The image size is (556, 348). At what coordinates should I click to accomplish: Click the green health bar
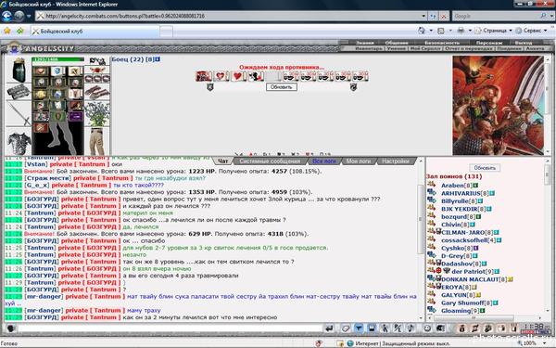57,59
